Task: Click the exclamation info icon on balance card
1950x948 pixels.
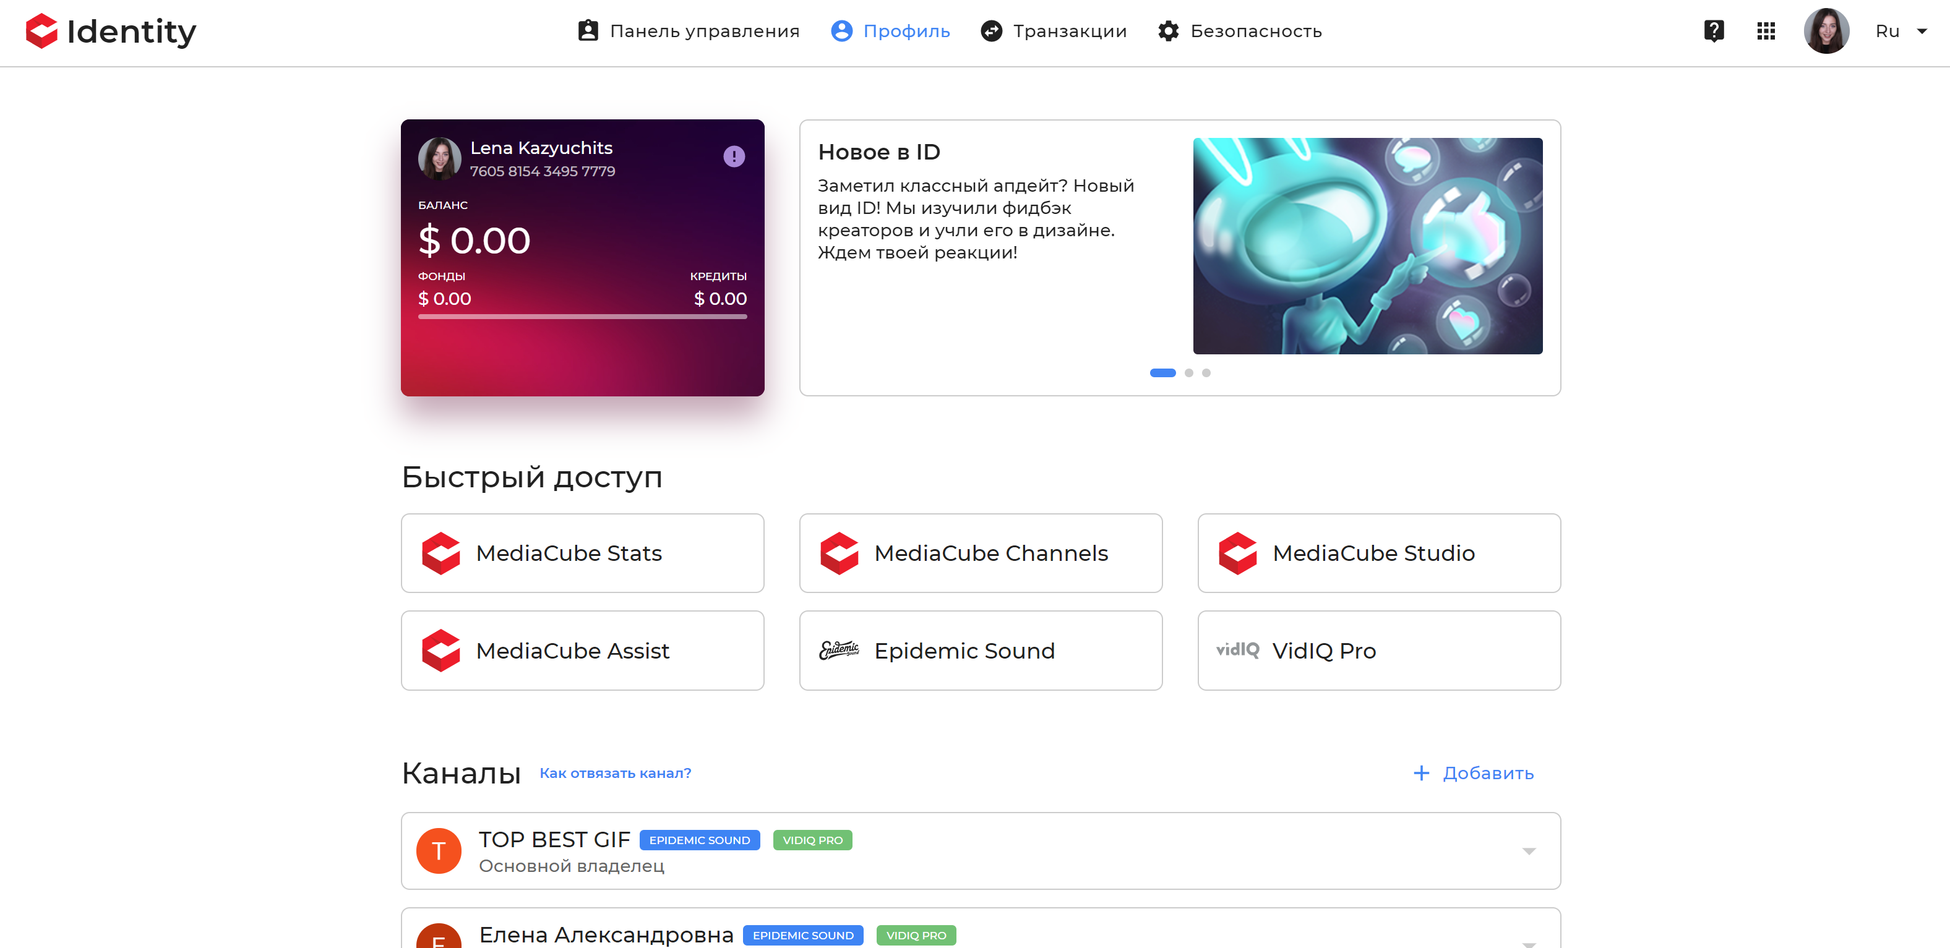Action: (734, 156)
